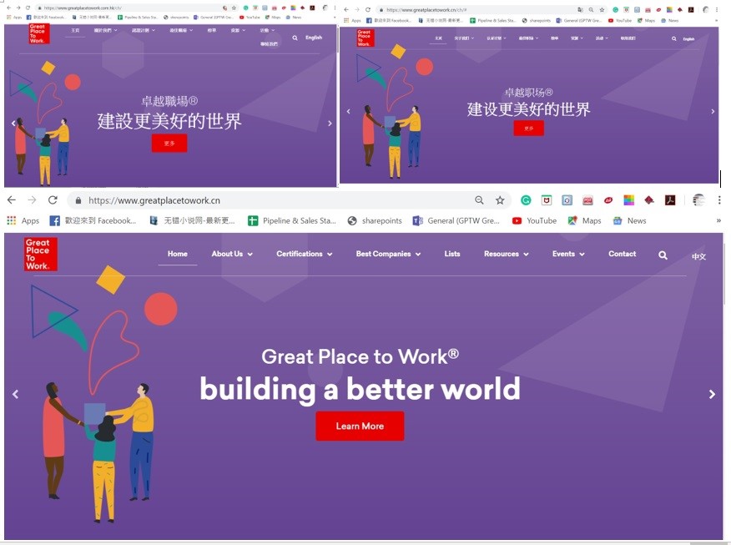Switch to English in the top-left window
The width and height of the screenshot is (731, 545).
pos(314,38)
